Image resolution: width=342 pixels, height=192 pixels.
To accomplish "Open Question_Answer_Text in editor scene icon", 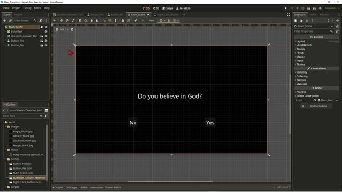I will (42, 36).
